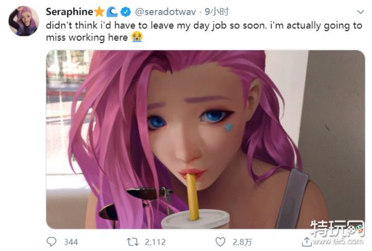Screen dimensions: 372x251
Task: Open the Seraphine display name link
Action: point(69,12)
